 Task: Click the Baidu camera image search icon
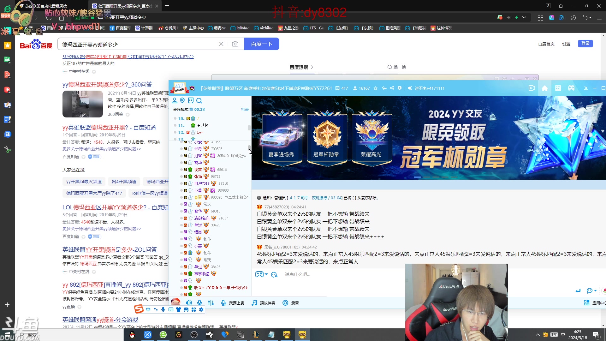(235, 44)
